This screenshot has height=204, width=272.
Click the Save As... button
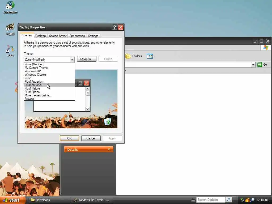[x=87, y=59]
